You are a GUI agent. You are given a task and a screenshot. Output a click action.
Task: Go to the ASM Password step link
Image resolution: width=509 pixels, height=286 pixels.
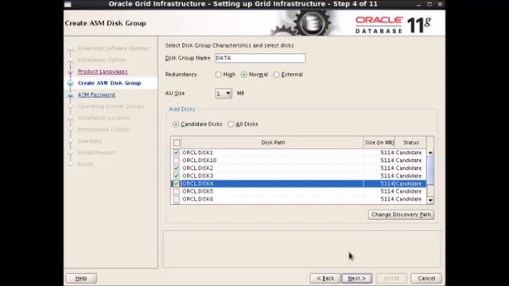[x=96, y=95]
